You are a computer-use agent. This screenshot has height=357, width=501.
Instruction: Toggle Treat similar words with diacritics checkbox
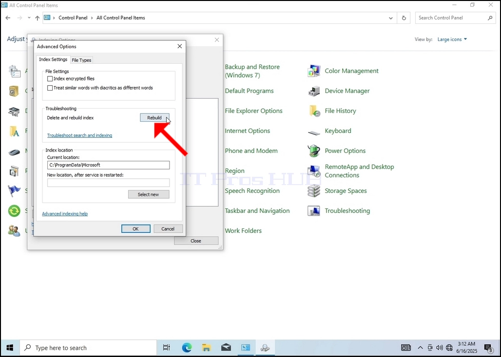[50, 88]
